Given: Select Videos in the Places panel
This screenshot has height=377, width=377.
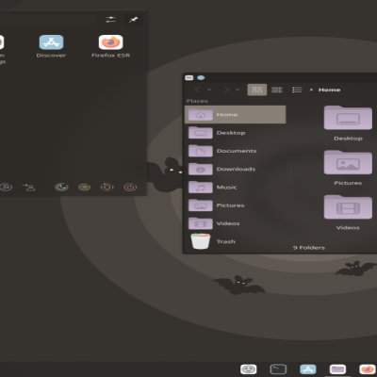Looking at the screenshot, I should pyautogui.click(x=236, y=223).
